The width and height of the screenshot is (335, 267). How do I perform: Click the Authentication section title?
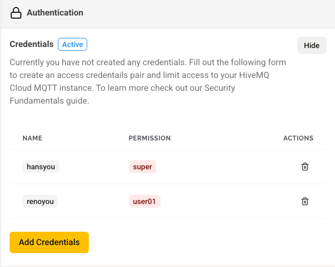[x=55, y=13]
